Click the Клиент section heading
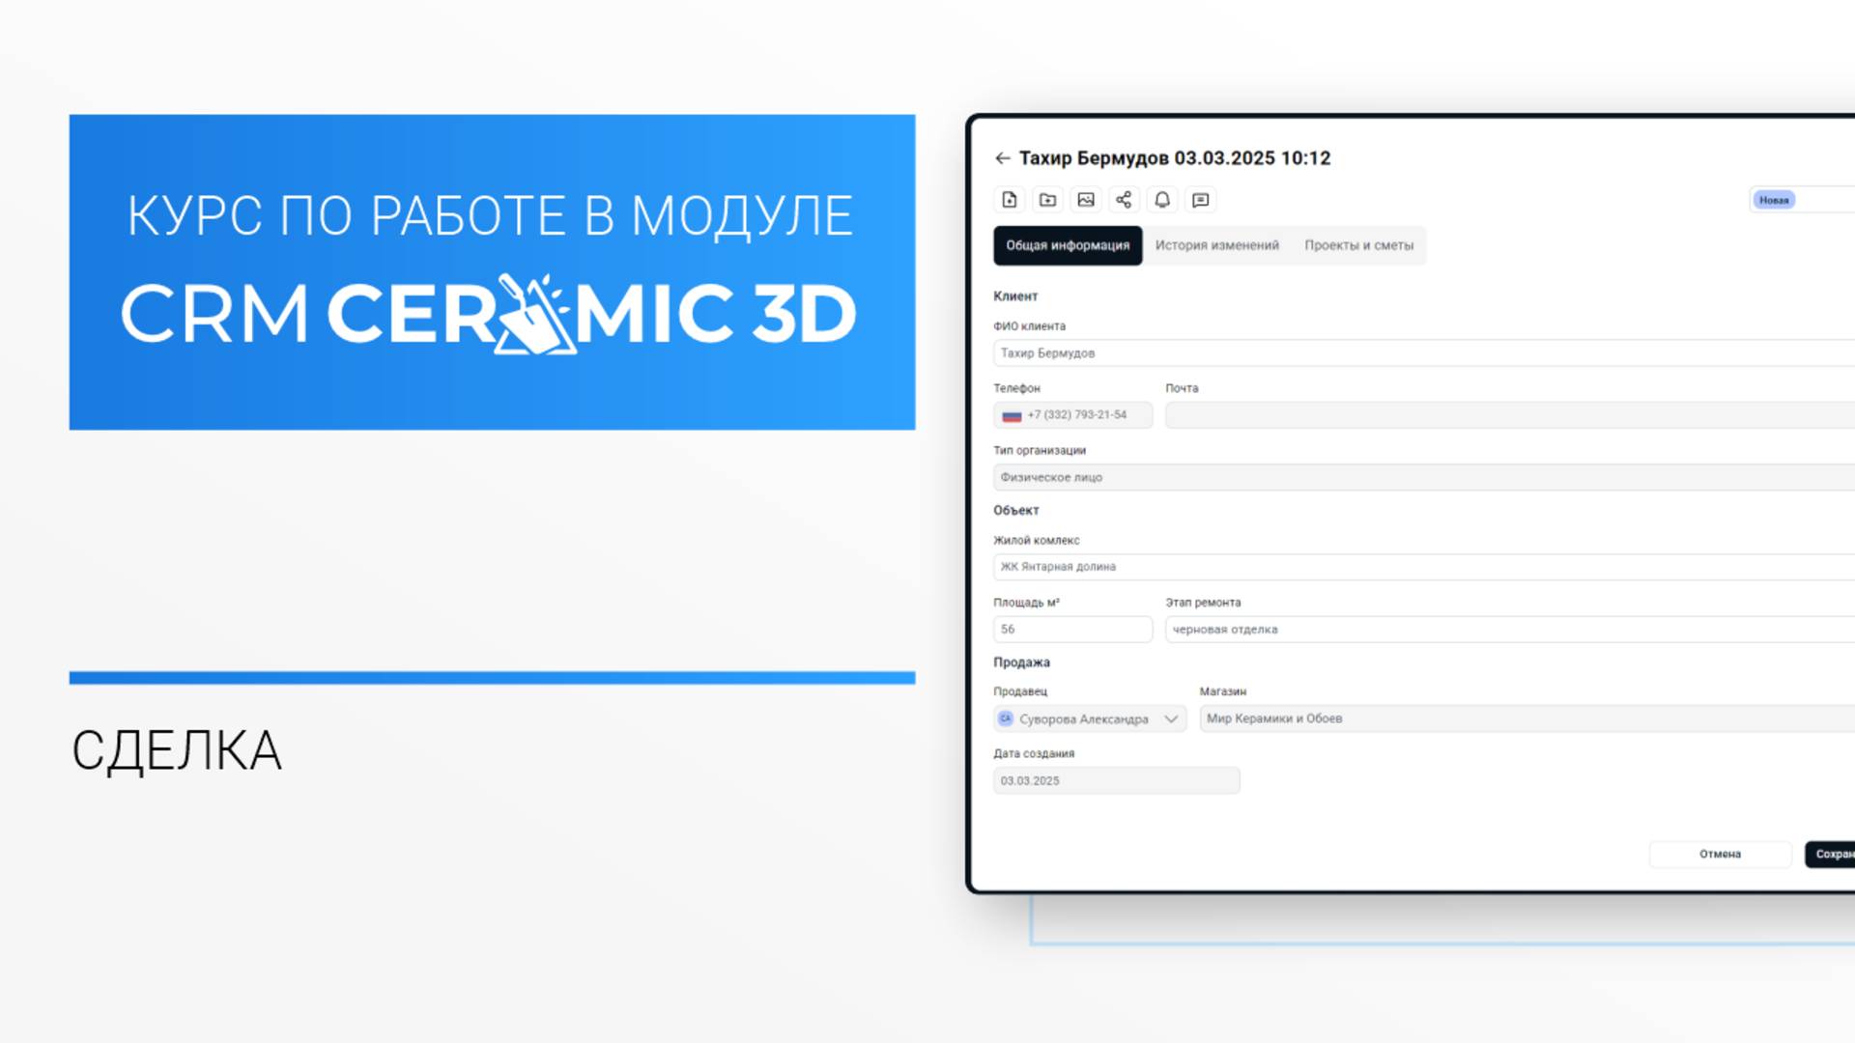The height and width of the screenshot is (1043, 1855). click(x=1015, y=296)
